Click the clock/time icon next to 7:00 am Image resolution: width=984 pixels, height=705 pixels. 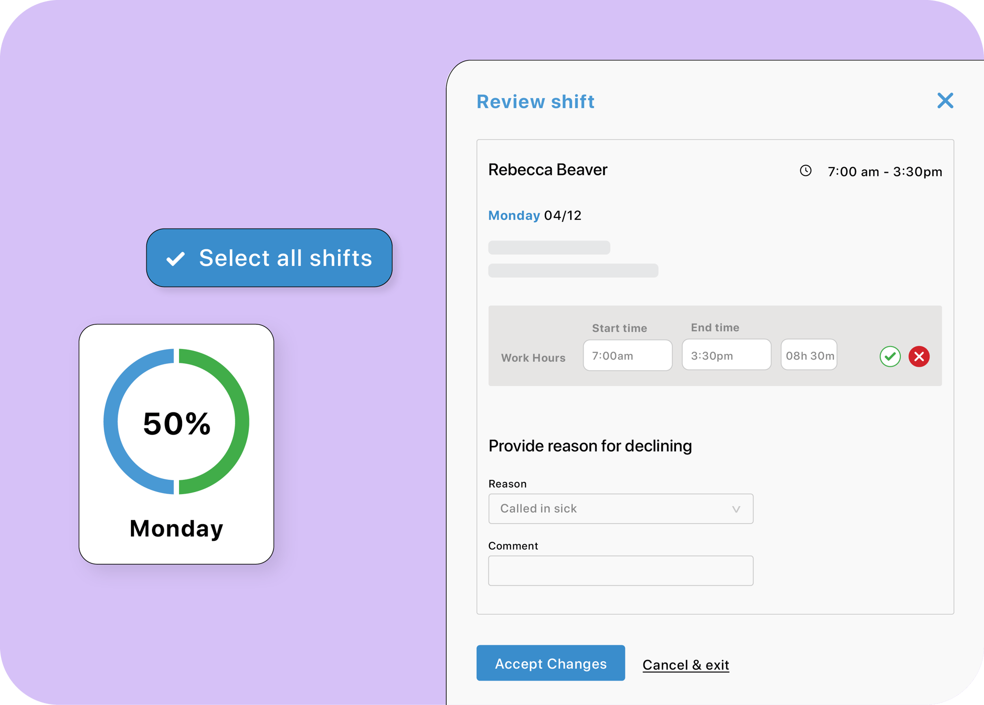coord(801,170)
